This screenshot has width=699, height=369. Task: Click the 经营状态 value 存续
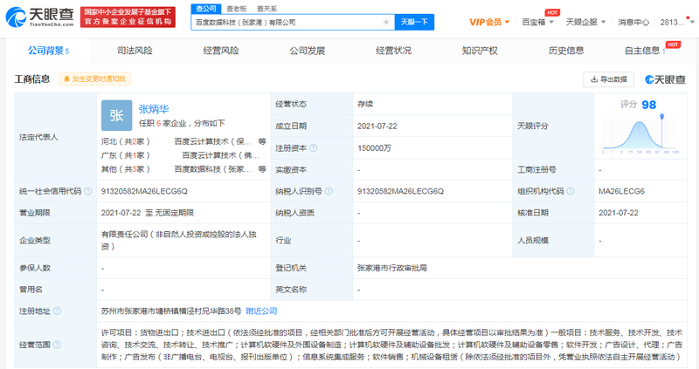(x=365, y=104)
